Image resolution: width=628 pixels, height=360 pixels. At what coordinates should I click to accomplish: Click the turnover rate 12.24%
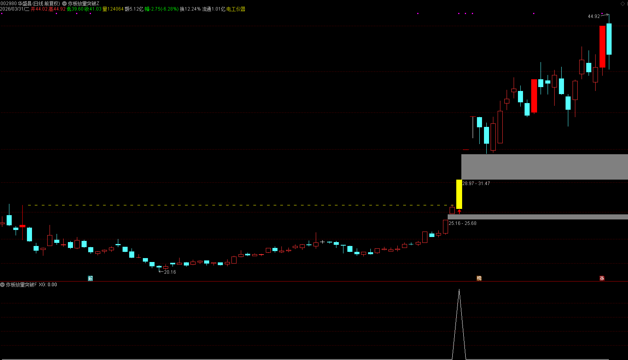point(193,9)
